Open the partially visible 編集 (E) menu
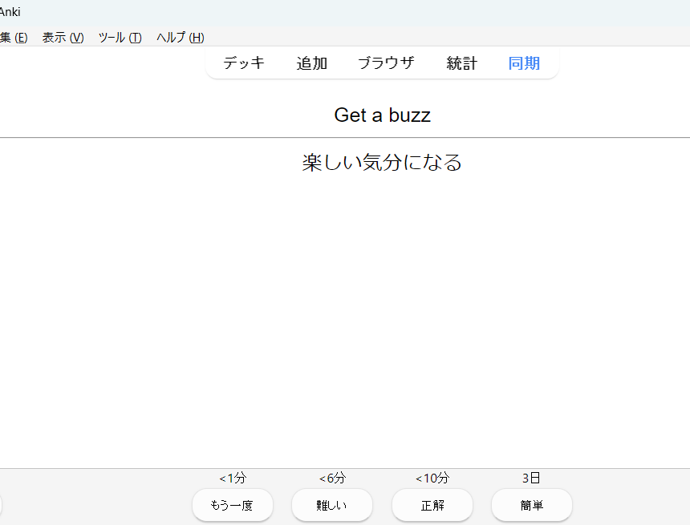The width and height of the screenshot is (690, 525). (14, 38)
